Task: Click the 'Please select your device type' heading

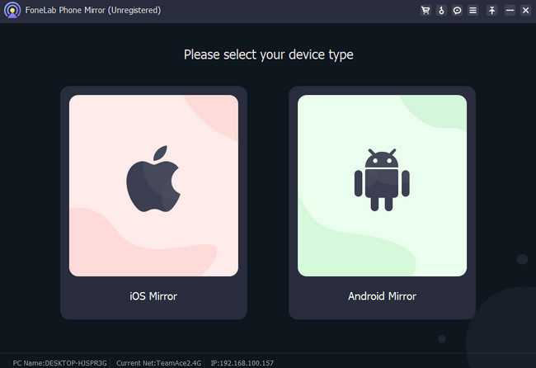Action: (269, 54)
